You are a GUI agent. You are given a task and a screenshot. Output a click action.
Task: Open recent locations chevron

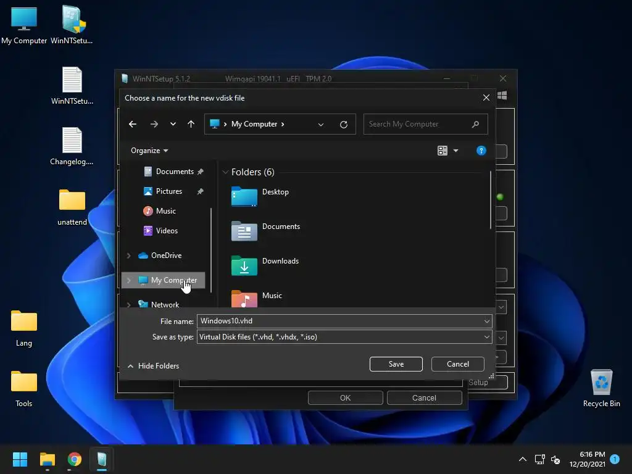[173, 124]
